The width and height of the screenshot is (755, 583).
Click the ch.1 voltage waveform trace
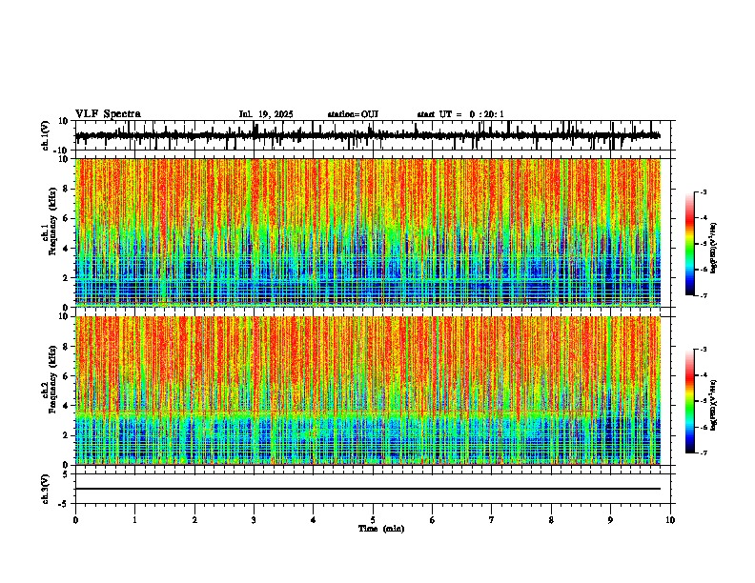click(367, 135)
